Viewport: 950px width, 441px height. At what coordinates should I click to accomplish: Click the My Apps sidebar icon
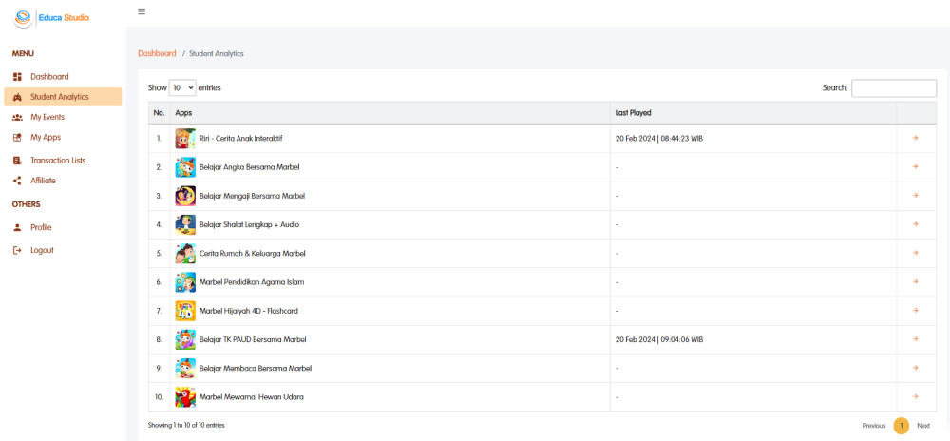(17, 138)
